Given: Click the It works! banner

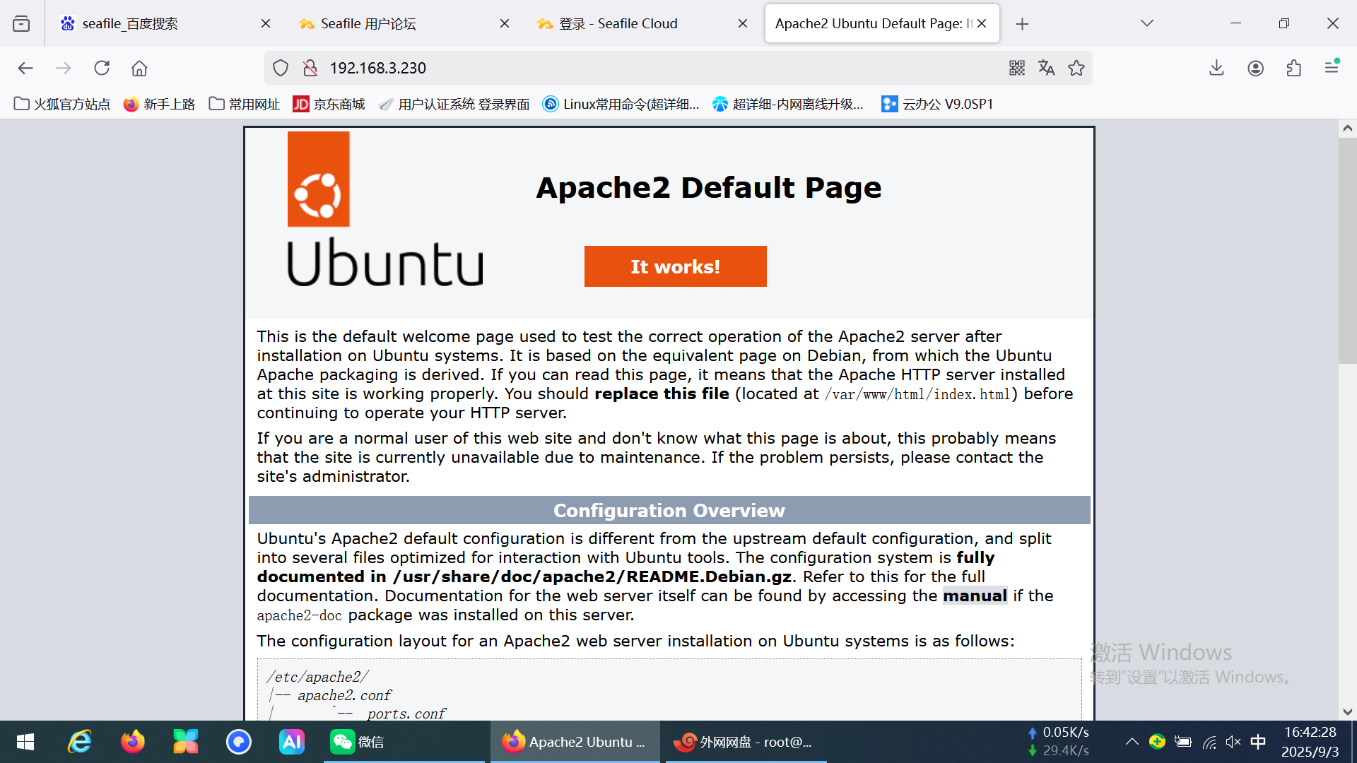Looking at the screenshot, I should click(675, 266).
